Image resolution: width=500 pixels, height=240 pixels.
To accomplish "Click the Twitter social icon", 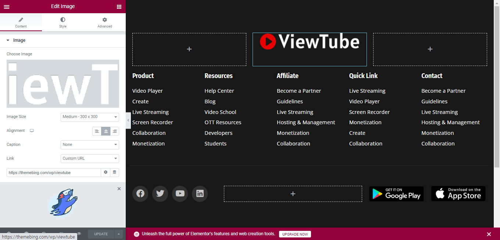I will point(160,193).
